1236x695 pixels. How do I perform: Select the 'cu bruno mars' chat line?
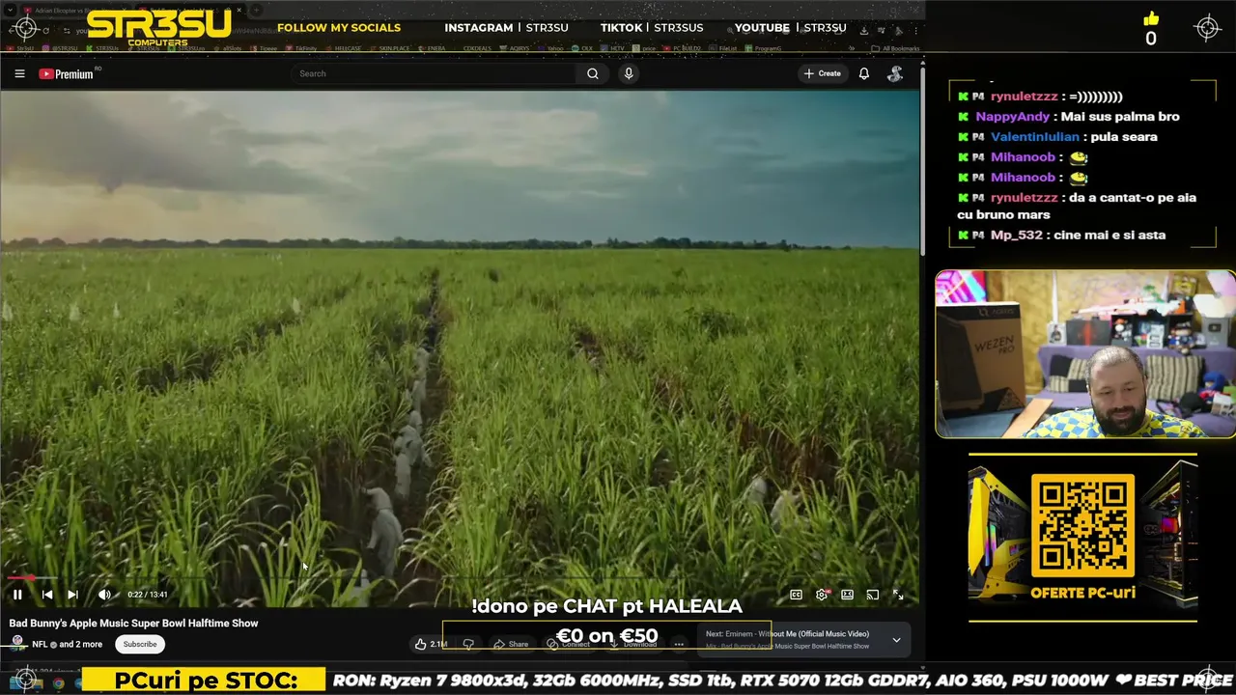[x=1003, y=215]
